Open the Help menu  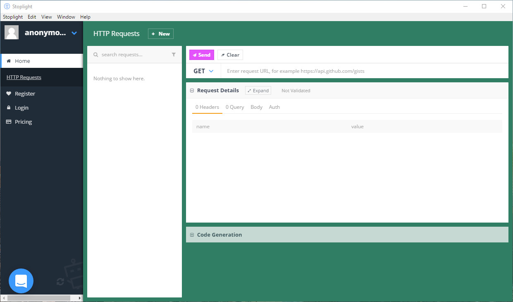click(x=85, y=17)
